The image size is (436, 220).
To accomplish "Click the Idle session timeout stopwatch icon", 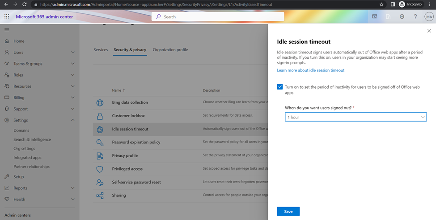I will (x=100, y=130).
